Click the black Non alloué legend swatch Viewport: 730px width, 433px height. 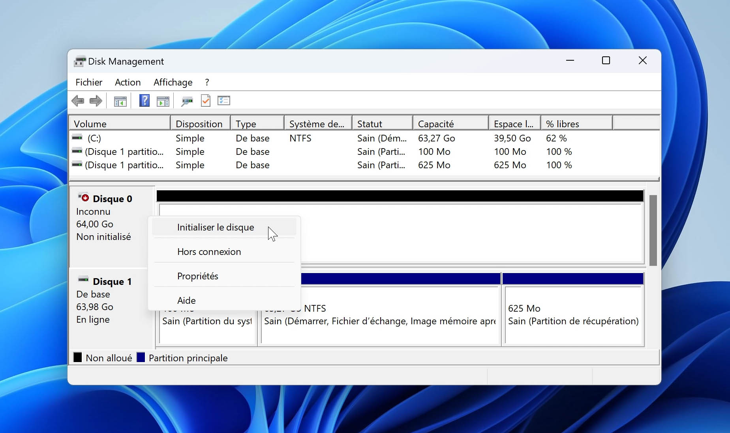tap(77, 357)
